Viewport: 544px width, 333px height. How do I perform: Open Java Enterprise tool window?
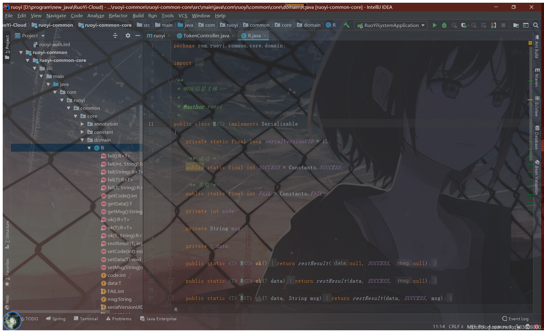pos(158,319)
